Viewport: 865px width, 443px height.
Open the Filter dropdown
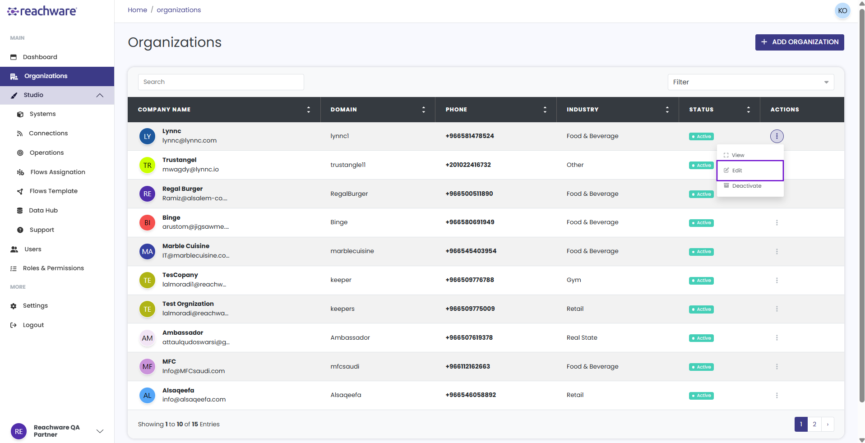tap(751, 82)
